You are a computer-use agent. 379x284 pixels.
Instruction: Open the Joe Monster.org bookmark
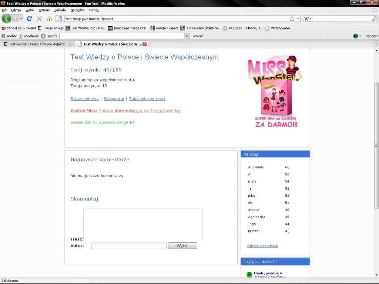(85, 28)
